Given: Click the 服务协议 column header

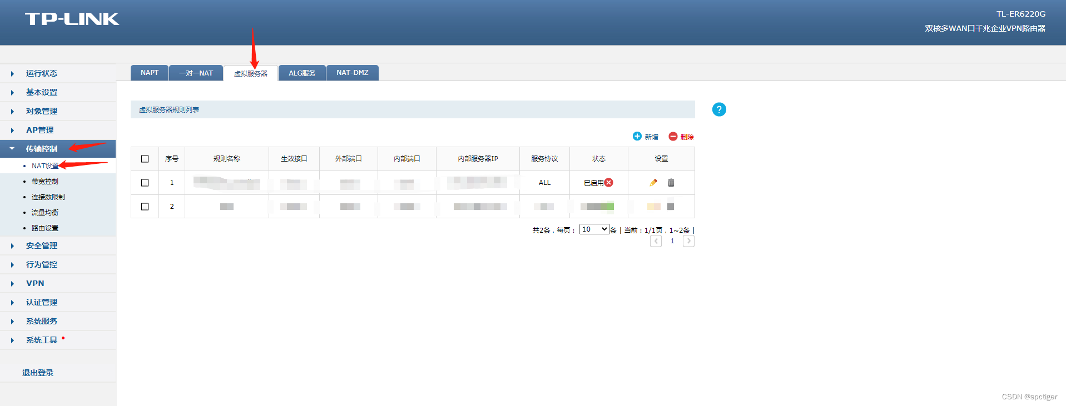Looking at the screenshot, I should click(544, 159).
